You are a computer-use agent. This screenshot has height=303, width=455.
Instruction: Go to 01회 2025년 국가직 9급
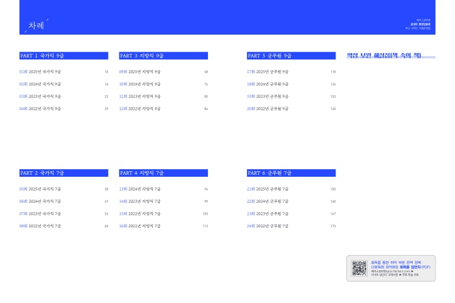[40, 72]
